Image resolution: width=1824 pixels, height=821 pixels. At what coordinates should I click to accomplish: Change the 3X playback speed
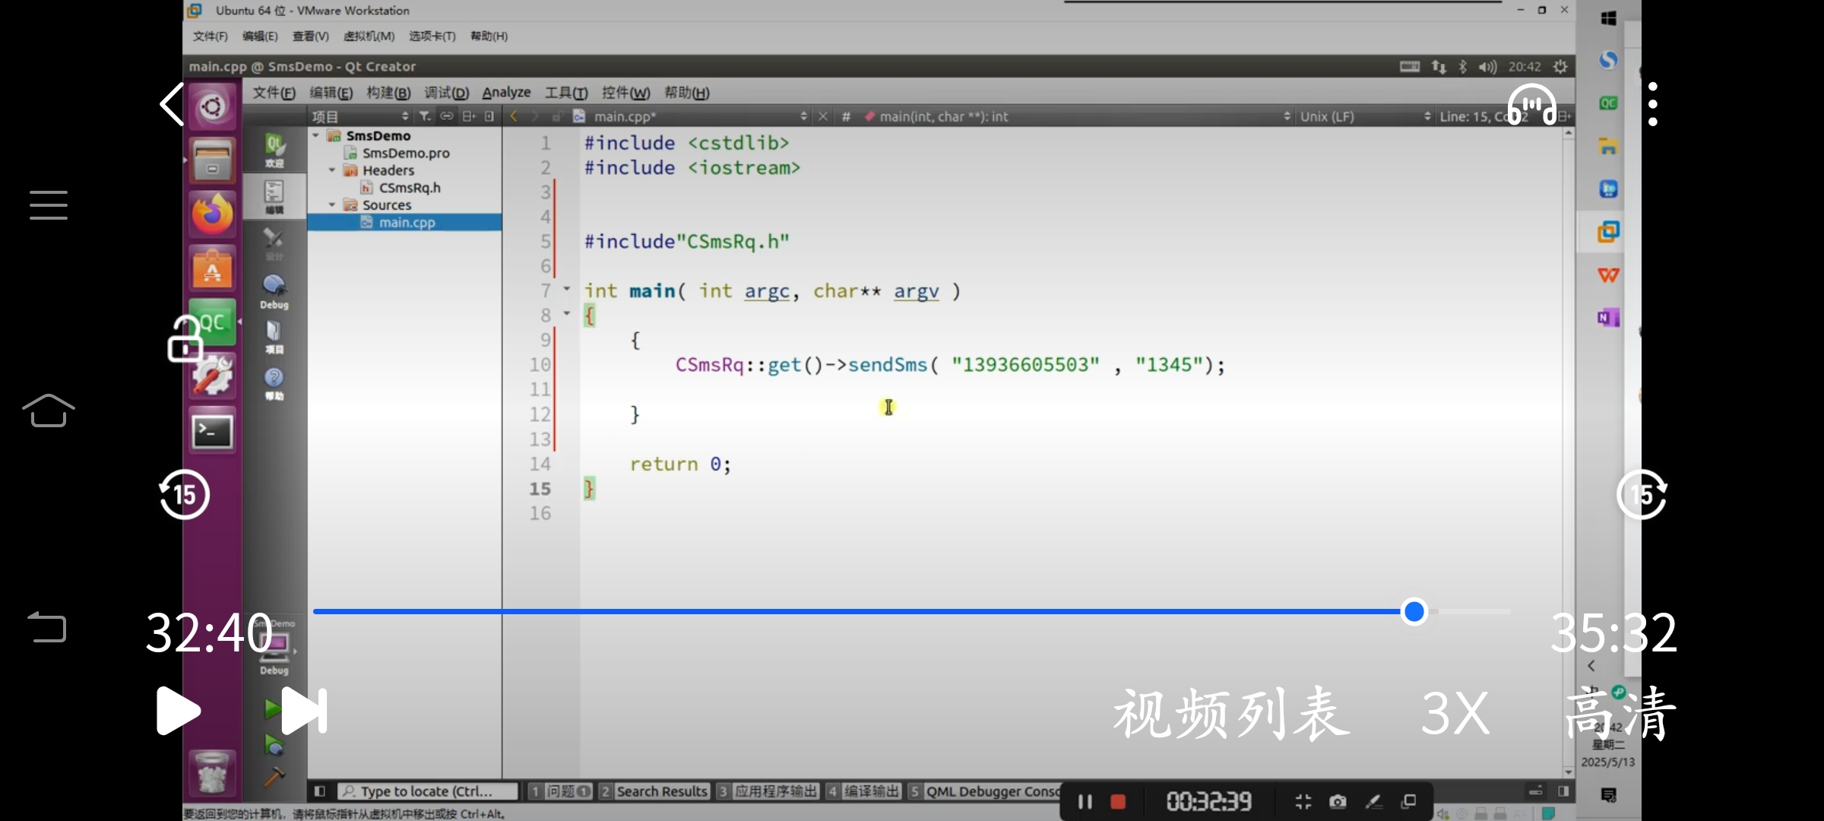[1455, 713]
